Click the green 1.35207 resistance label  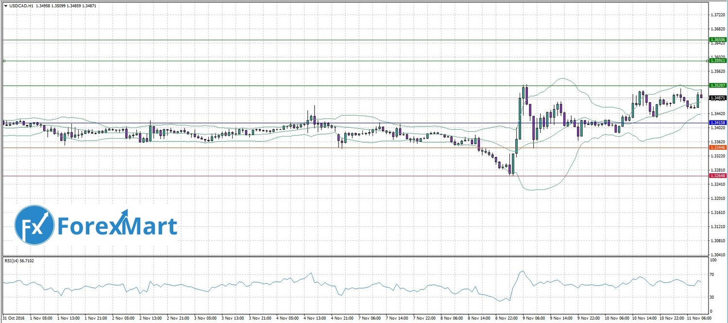click(718, 85)
